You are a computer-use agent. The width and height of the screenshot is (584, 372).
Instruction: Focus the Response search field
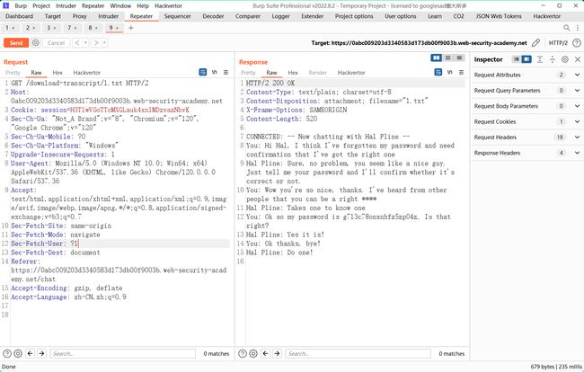pyautogui.click(x=358, y=353)
